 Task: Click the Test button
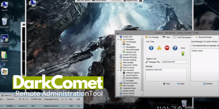[x=167, y=84]
